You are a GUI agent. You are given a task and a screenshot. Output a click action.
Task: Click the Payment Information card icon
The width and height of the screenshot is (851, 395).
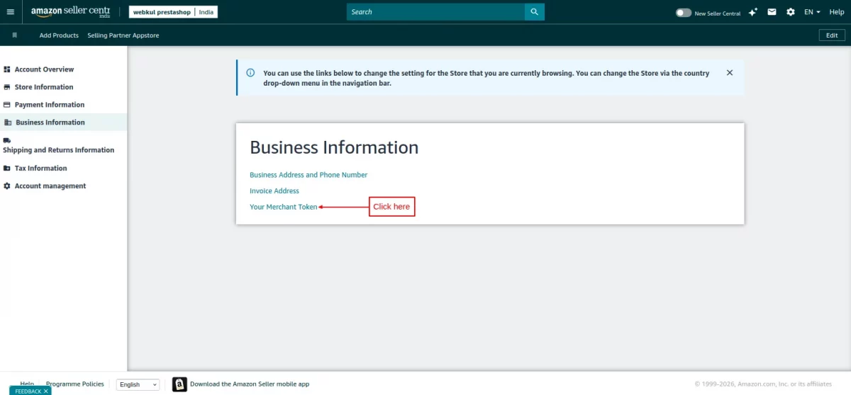click(x=7, y=105)
